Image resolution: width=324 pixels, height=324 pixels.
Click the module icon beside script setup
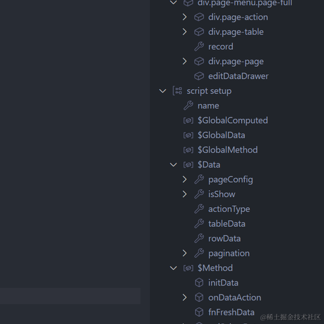pos(178,91)
